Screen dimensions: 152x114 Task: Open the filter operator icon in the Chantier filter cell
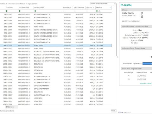[97, 11]
